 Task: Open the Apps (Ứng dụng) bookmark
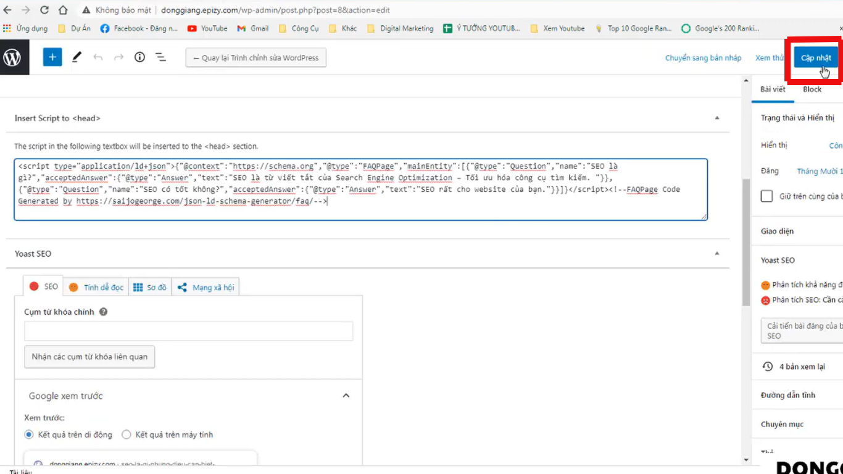pos(25,28)
